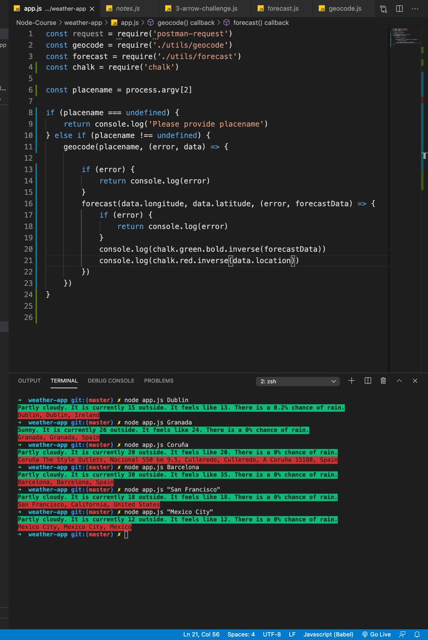This screenshot has width=428, height=640.
Task: Maximize panel with the up chevron
Action: [x=399, y=381]
